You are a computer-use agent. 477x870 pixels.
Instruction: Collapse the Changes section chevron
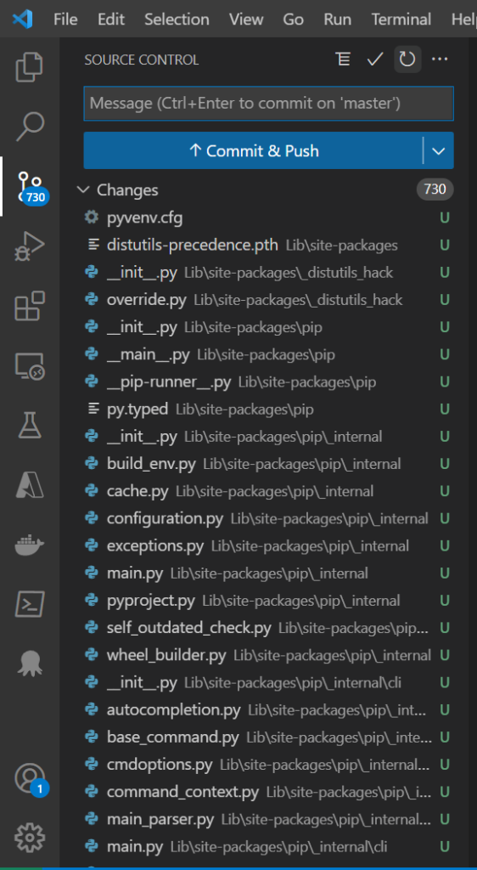point(83,189)
